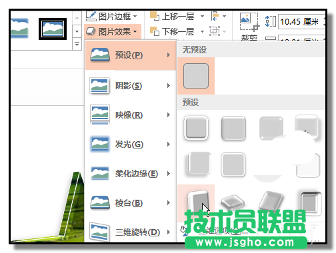This screenshot has width=336, height=253.
Task: Choose first preset in second 预设 row
Action: pyautogui.click(x=198, y=164)
